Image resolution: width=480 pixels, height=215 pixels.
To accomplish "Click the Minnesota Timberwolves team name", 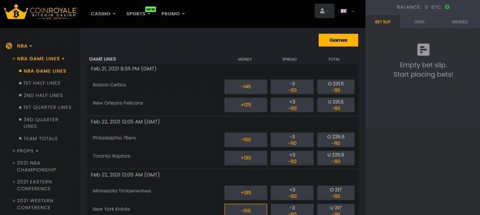I will point(122,191).
